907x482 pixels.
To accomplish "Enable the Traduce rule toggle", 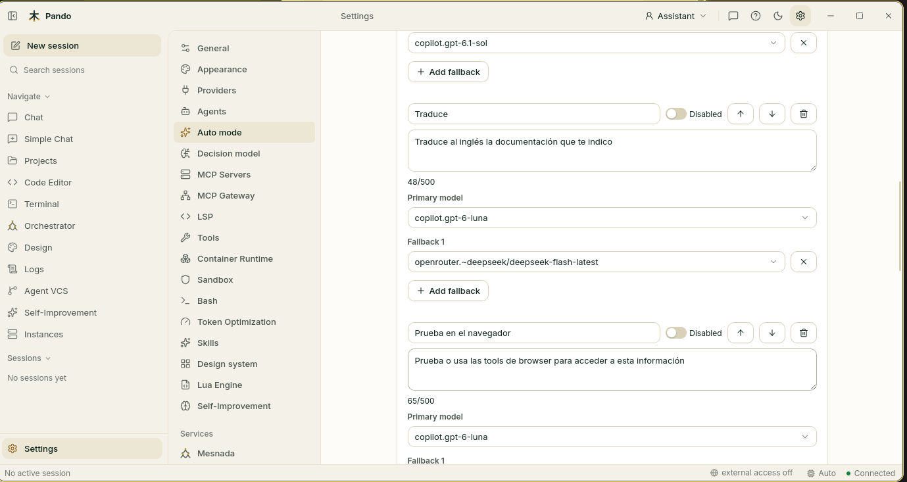I will [x=675, y=114].
